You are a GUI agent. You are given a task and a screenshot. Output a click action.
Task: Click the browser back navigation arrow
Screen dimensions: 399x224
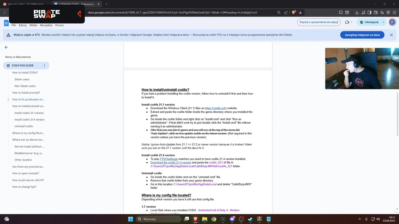(4, 12)
